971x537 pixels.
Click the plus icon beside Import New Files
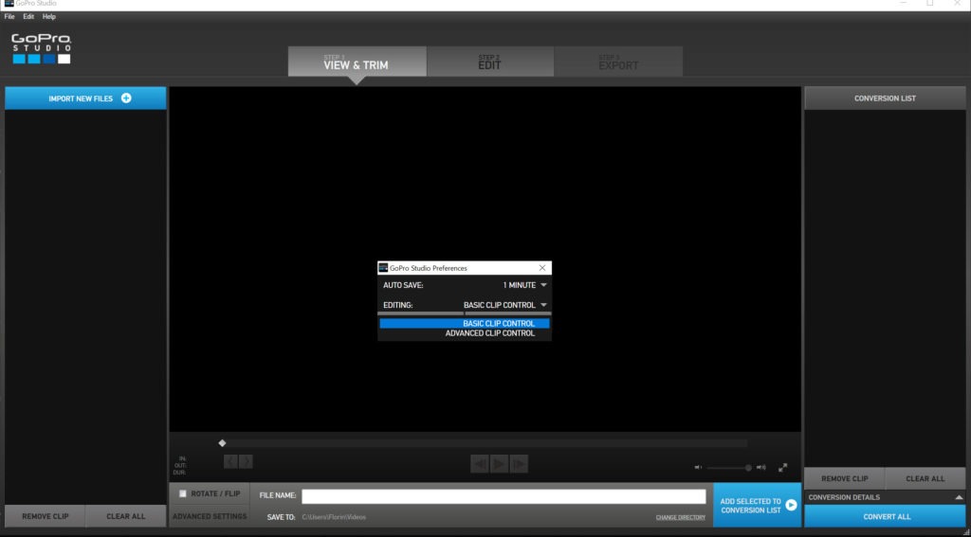126,98
